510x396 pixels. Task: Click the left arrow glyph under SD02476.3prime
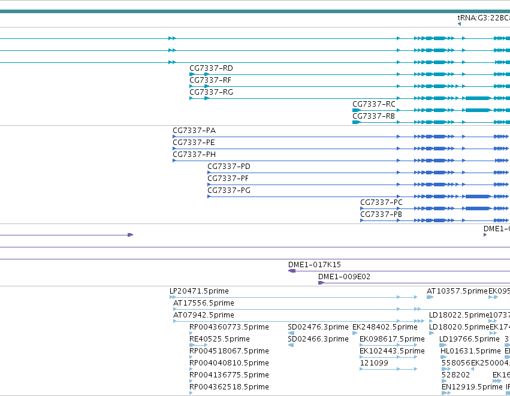(291, 333)
